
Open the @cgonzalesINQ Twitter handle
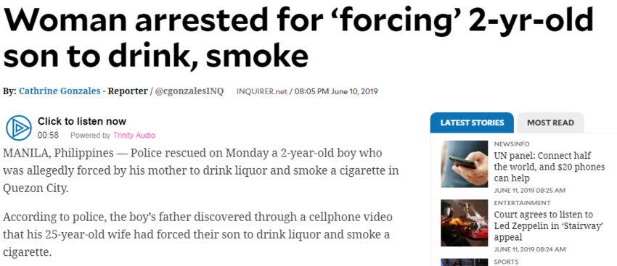[x=189, y=91]
